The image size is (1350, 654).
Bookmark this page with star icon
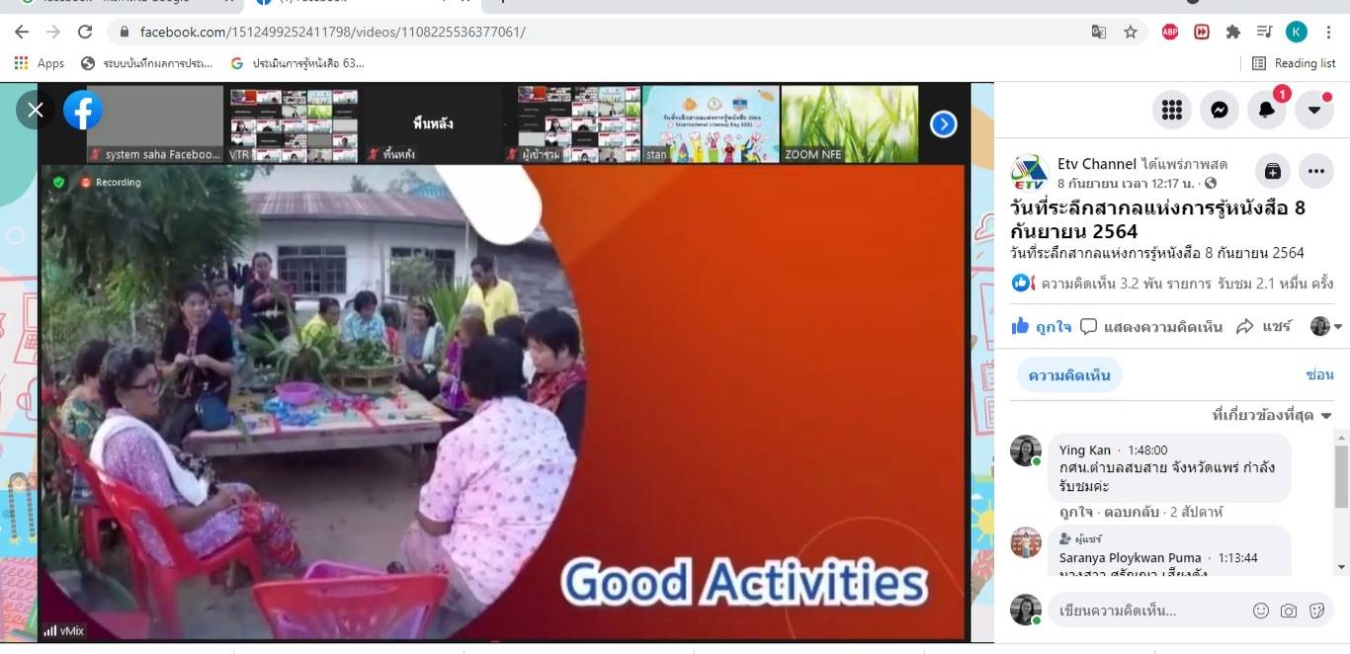pyautogui.click(x=1131, y=32)
